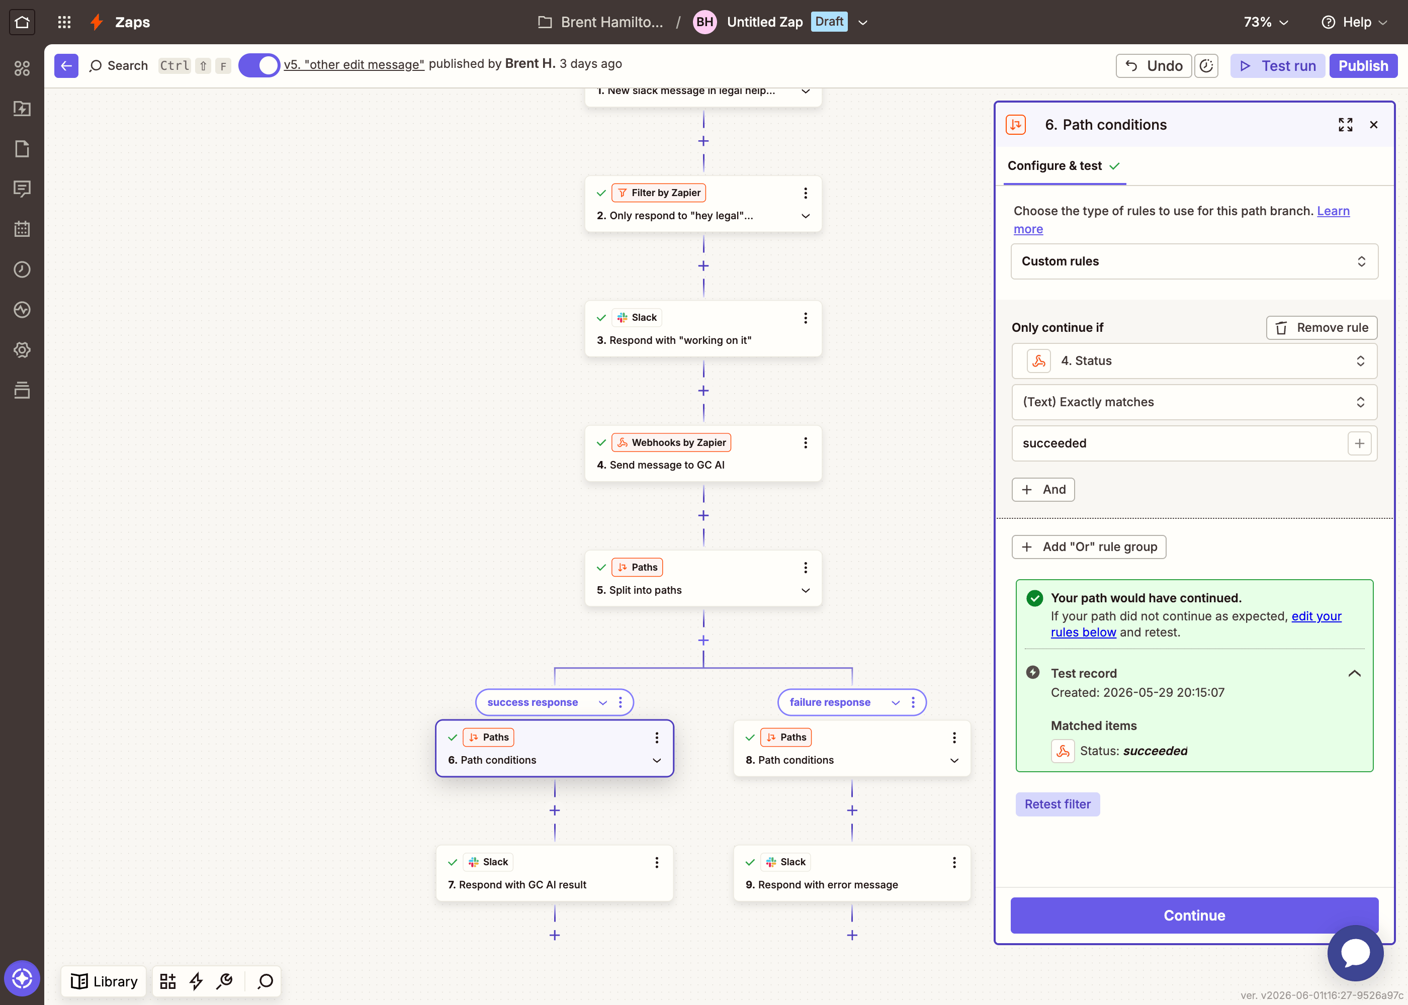Image resolution: width=1408 pixels, height=1005 pixels.
Task: Open the success response path dropdown
Action: point(602,702)
